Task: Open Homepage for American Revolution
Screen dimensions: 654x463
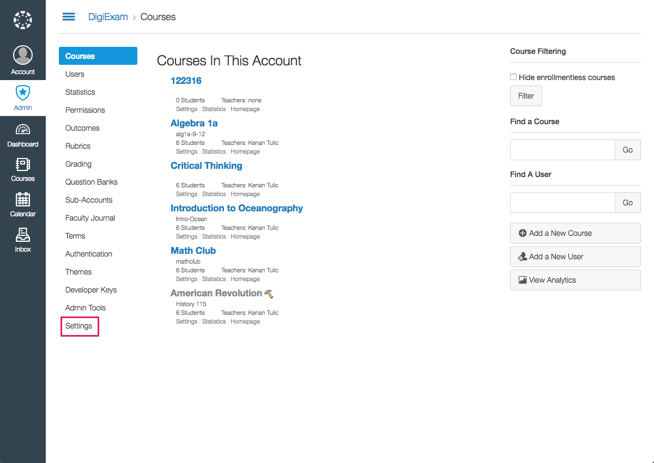Action: pyautogui.click(x=245, y=321)
